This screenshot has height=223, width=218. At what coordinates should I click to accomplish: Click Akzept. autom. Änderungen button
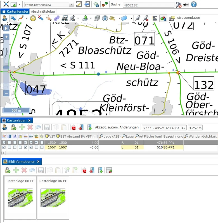[117, 127]
